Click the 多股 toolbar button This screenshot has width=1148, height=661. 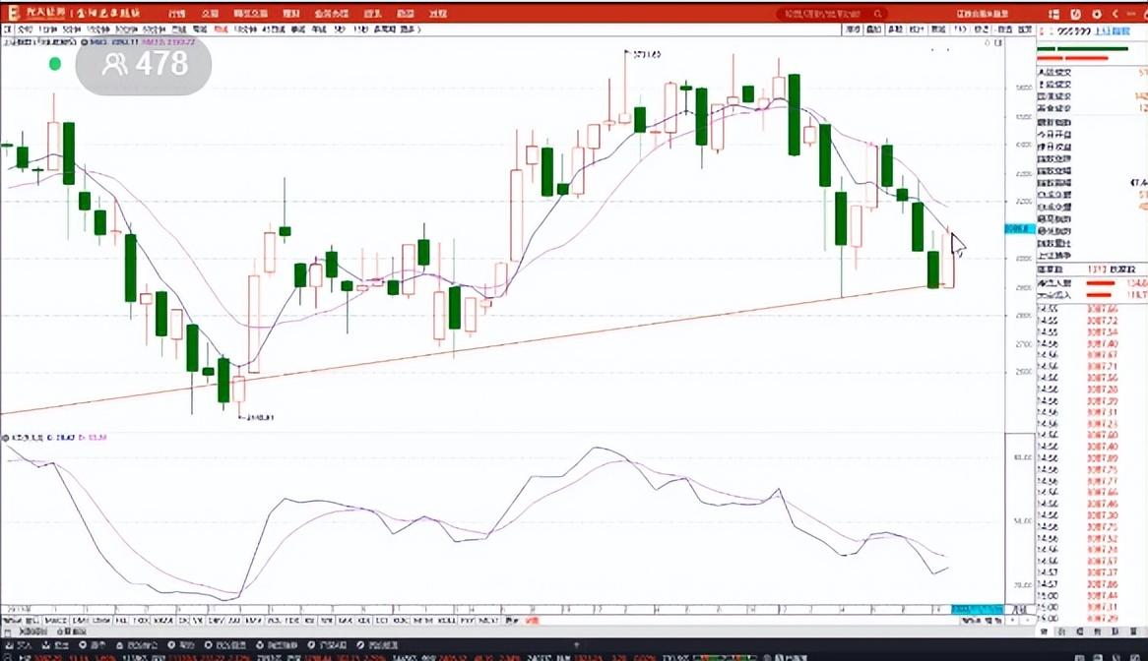point(895,30)
